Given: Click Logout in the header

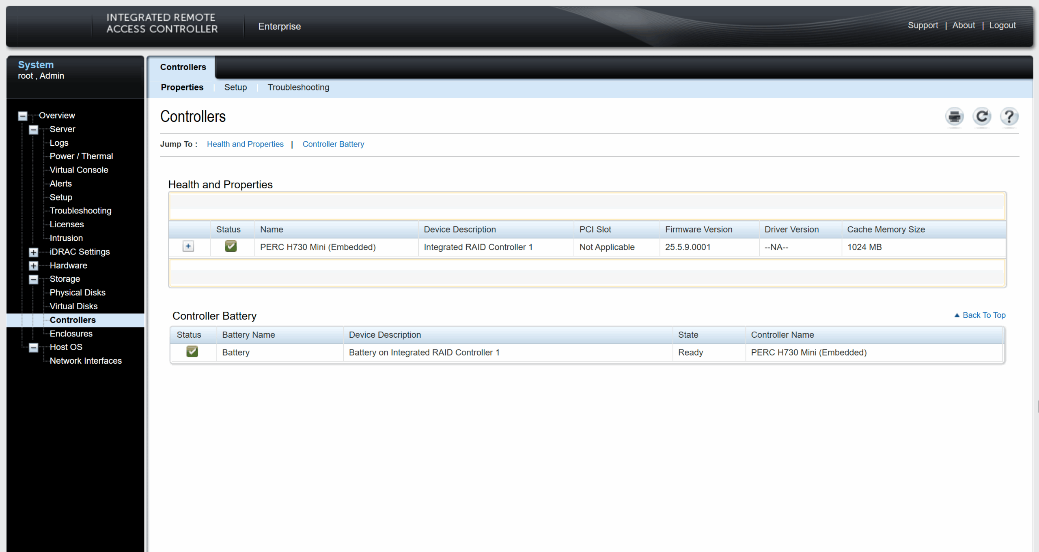Looking at the screenshot, I should (x=1002, y=25).
